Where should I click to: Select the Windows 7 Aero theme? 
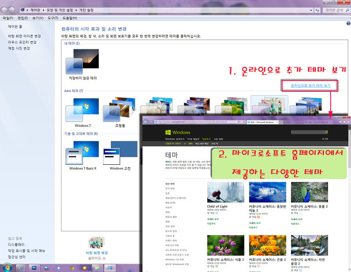click(83, 113)
